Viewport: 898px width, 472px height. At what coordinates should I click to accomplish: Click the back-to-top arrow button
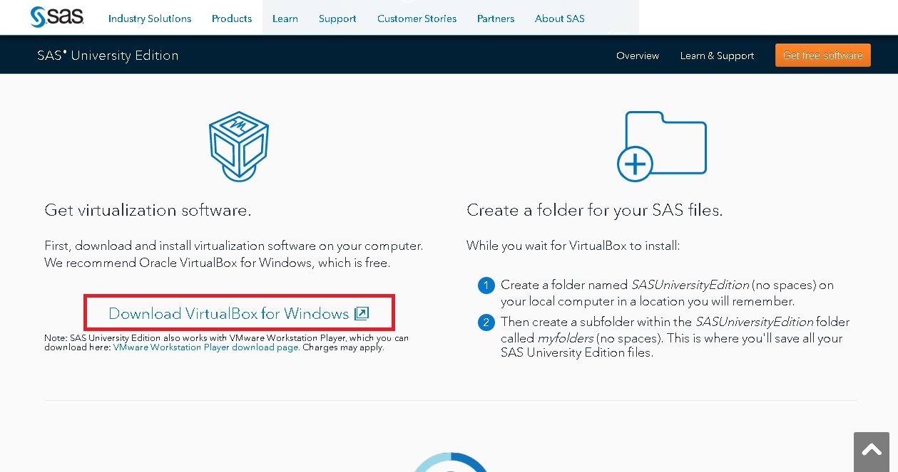coord(872,451)
